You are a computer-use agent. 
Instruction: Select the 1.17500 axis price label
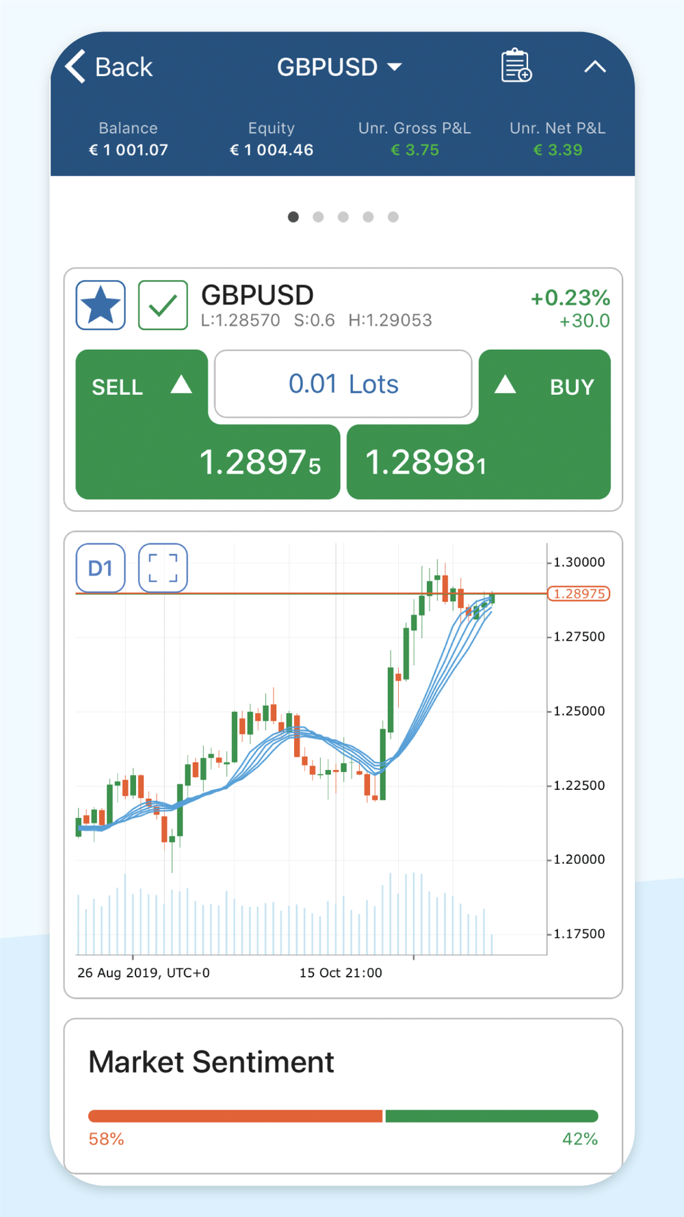(x=579, y=934)
